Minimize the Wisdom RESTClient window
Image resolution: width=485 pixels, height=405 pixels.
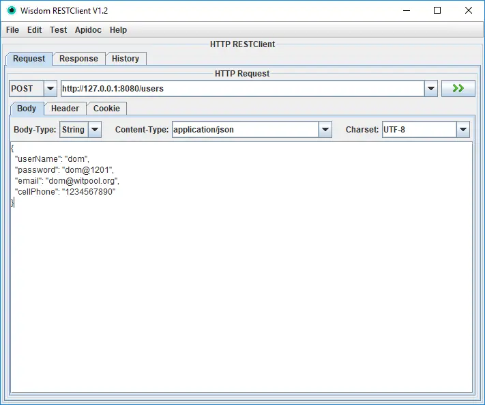pyautogui.click(x=407, y=10)
